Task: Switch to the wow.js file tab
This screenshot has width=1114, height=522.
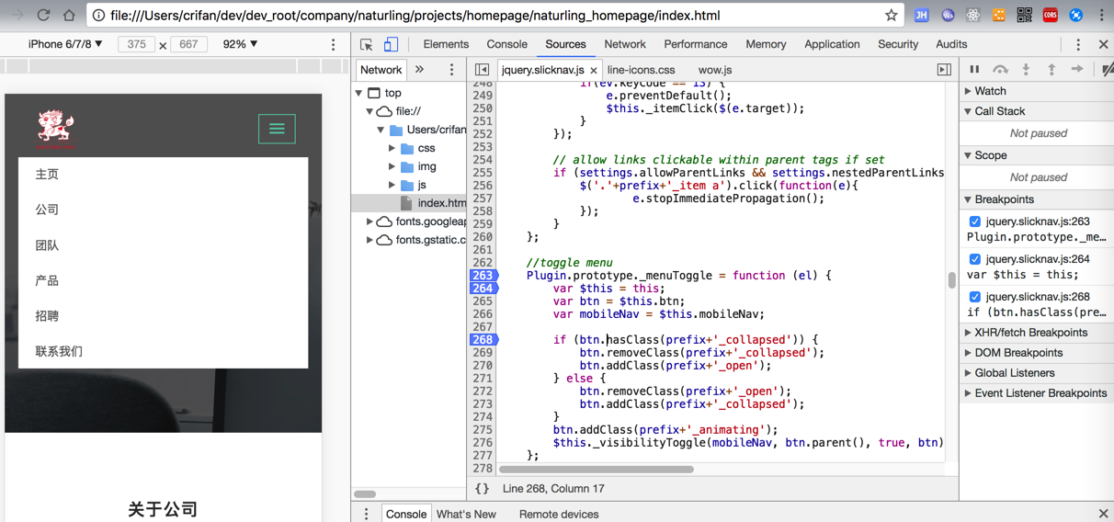Action: (x=715, y=70)
